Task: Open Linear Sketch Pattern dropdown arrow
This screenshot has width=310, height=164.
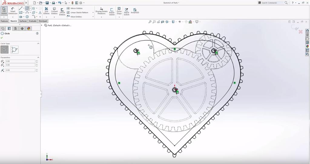Action: tap(93, 12)
